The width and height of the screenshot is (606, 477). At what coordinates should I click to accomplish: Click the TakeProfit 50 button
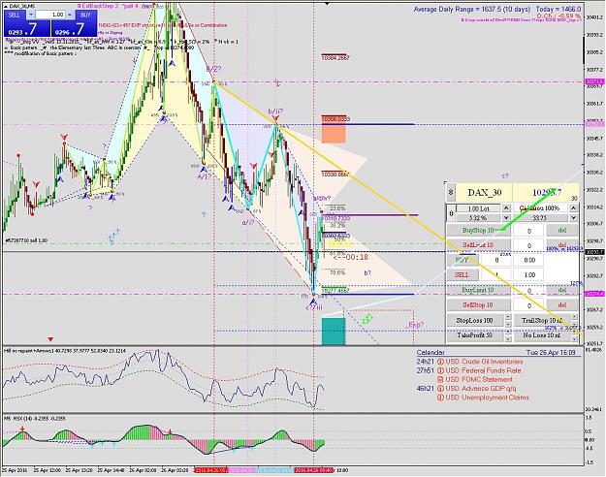tap(475, 335)
